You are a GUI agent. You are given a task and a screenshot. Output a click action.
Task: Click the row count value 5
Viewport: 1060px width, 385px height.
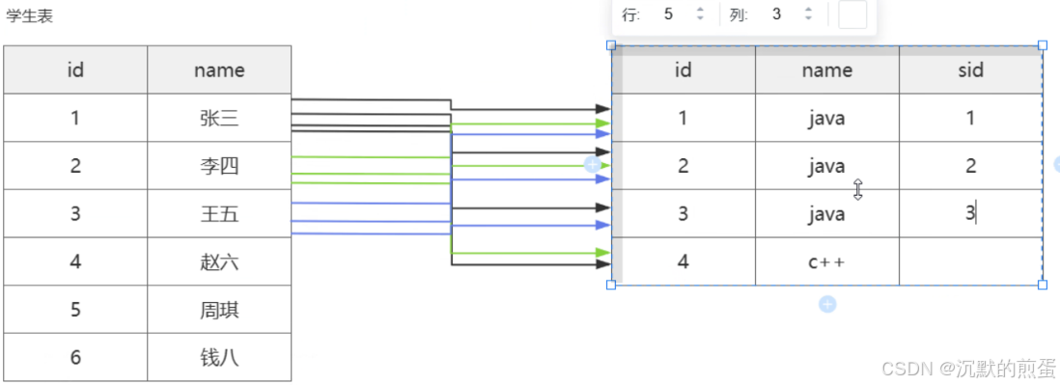click(668, 14)
